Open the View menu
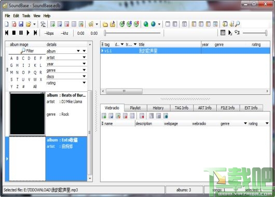Screen dimensions: 275x197 tap(37, 16)
